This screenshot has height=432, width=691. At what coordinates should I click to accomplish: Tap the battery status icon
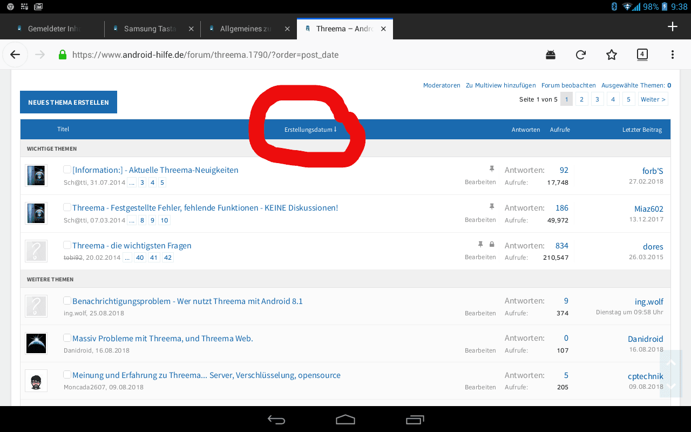tap(665, 6)
